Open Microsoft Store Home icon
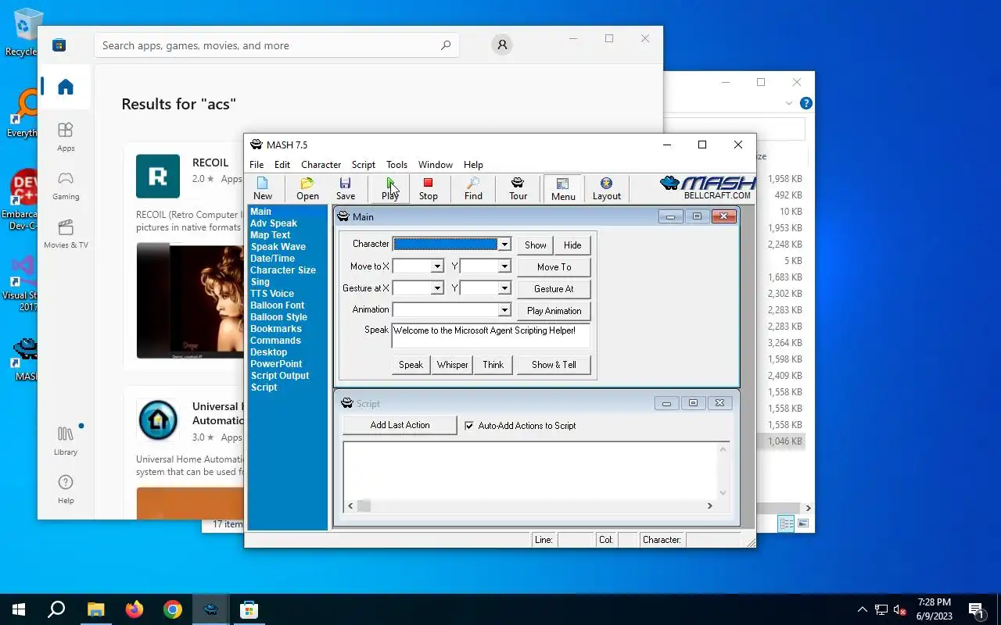The image size is (1001, 625). (x=66, y=87)
